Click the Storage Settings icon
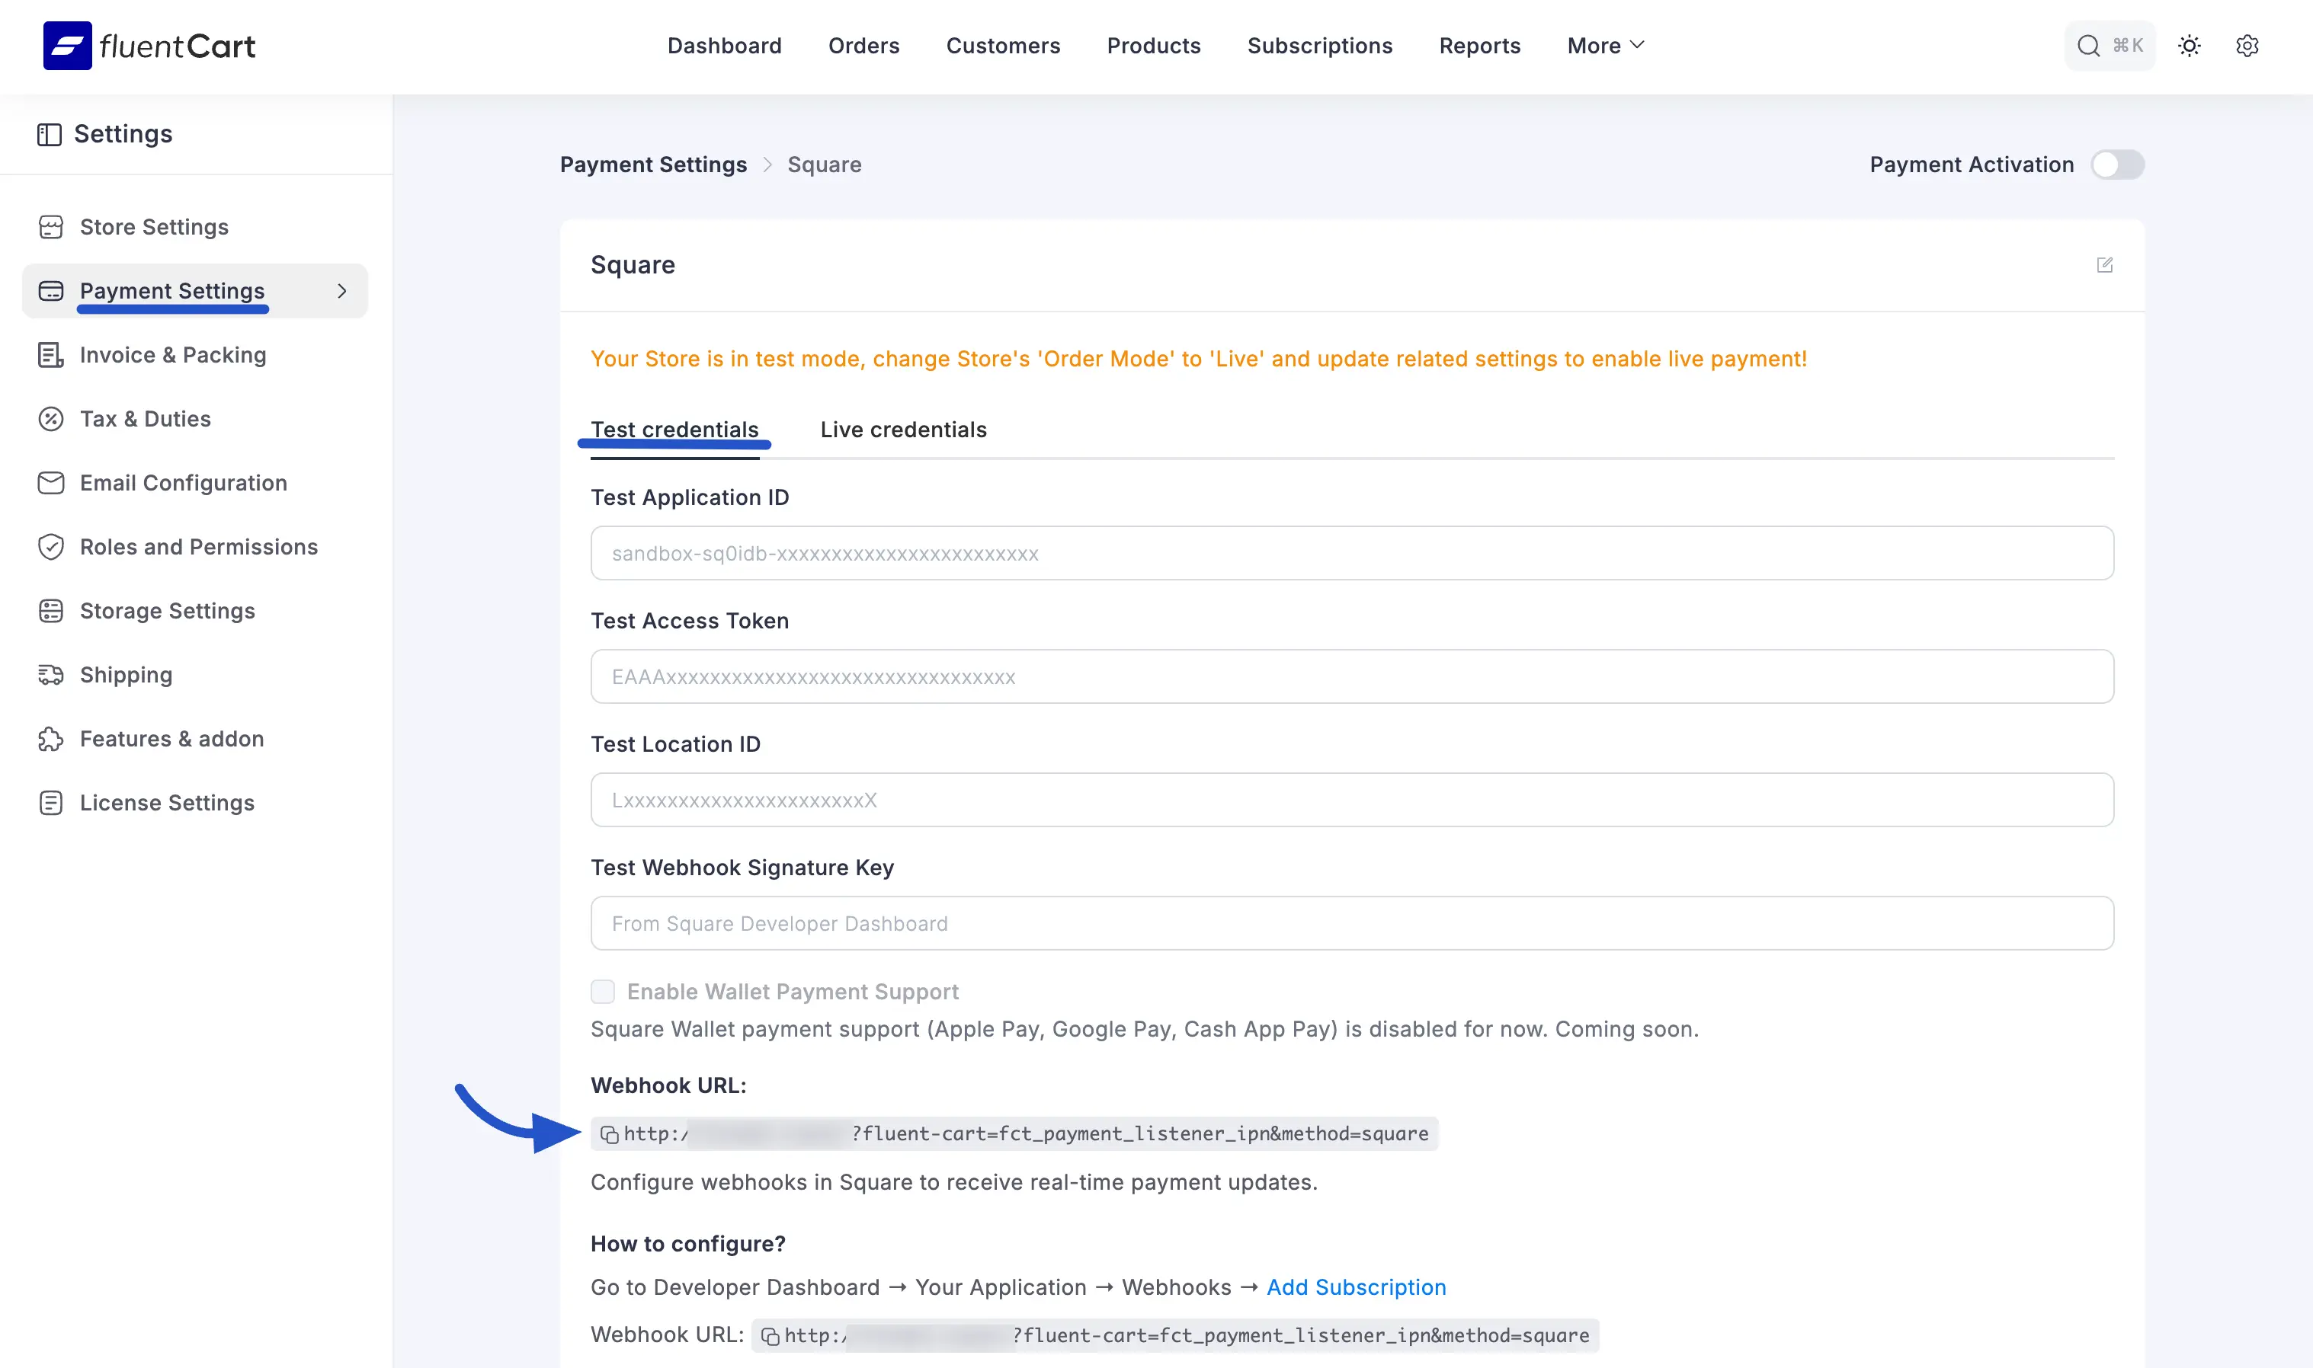The height and width of the screenshot is (1368, 2313). pyautogui.click(x=51, y=610)
